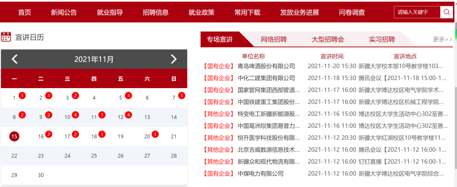The width and height of the screenshot is (457, 187).
Task: Select calendar date 19
Action: click(x=120, y=136)
